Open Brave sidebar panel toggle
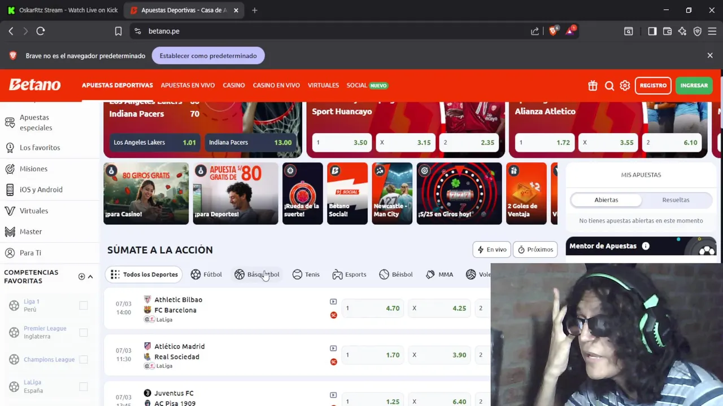The width and height of the screenshot is (723, 406). [652, 31]
